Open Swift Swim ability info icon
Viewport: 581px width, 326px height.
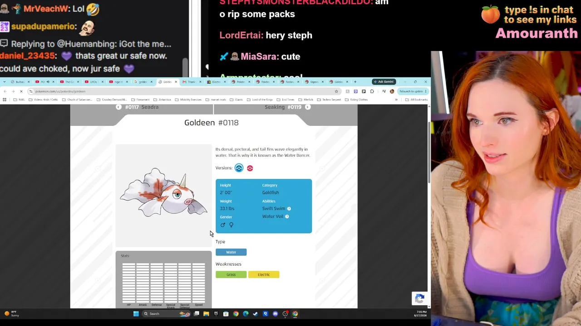[289, 209]
